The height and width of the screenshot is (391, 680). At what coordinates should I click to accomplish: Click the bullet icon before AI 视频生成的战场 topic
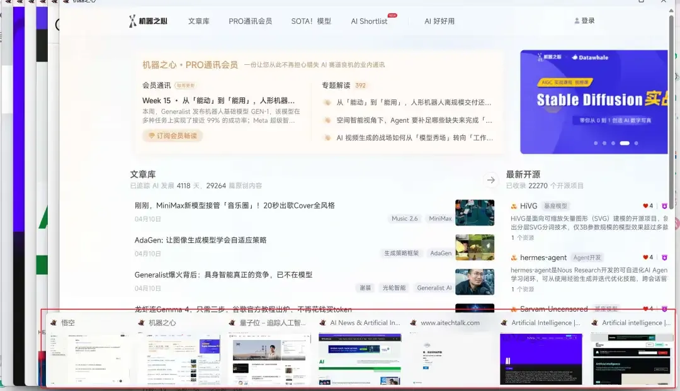[x=327, y=138]
